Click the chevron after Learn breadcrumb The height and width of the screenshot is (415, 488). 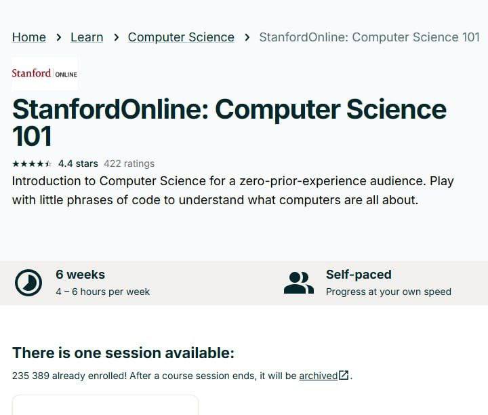coord(116,37)
